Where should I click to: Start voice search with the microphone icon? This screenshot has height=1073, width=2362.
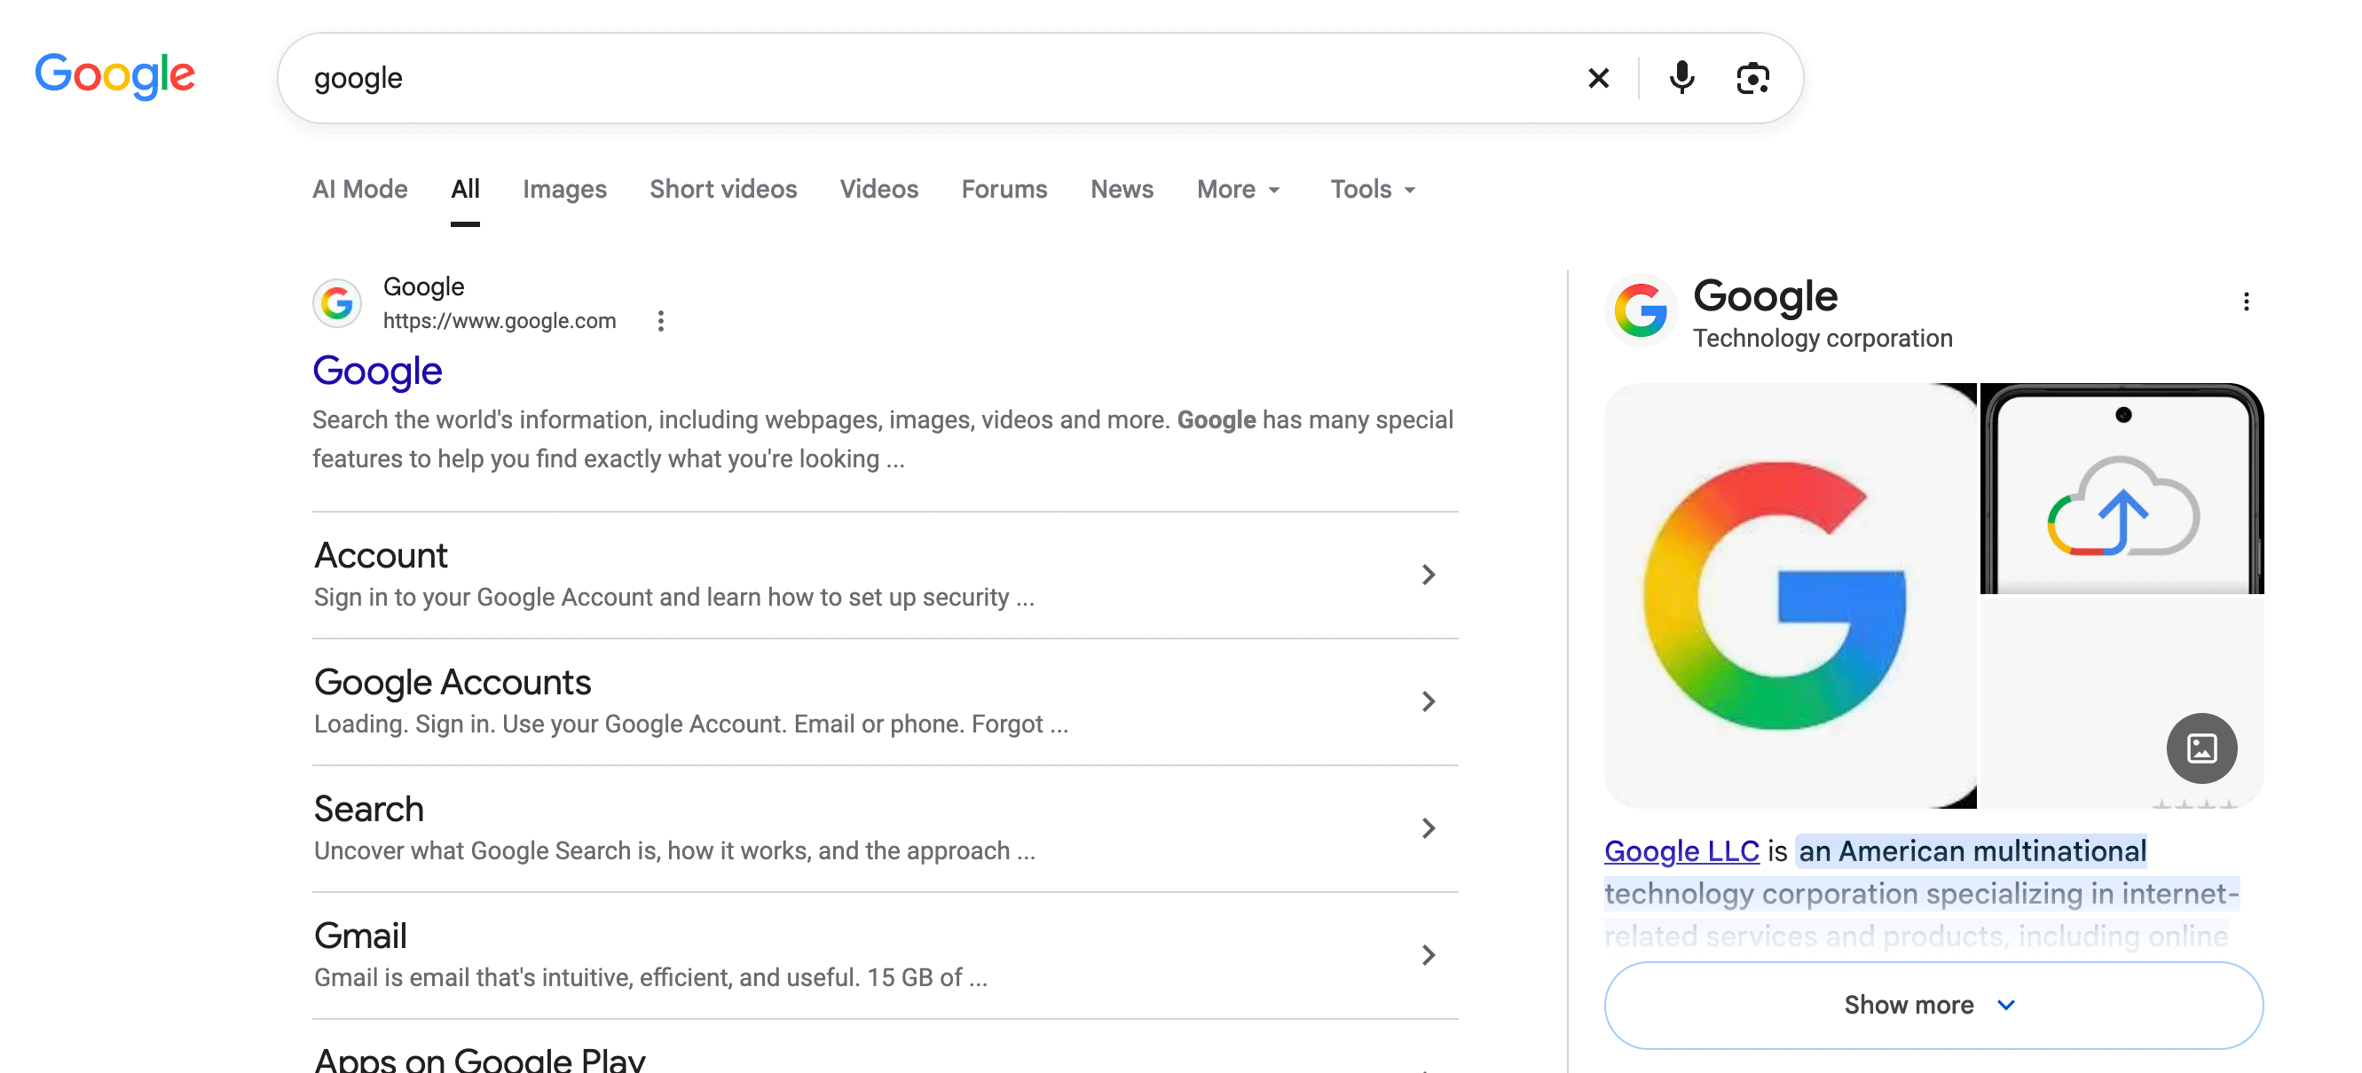[x=1681, y=78]
